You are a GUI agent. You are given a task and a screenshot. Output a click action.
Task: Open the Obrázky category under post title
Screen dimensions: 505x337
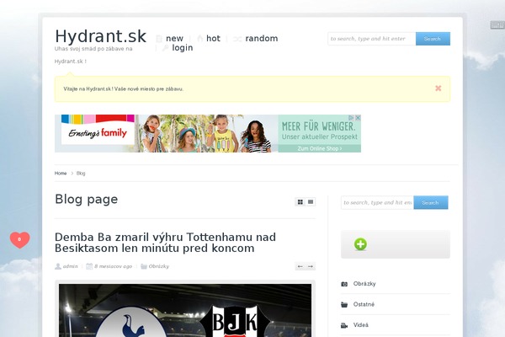[159, 266]
